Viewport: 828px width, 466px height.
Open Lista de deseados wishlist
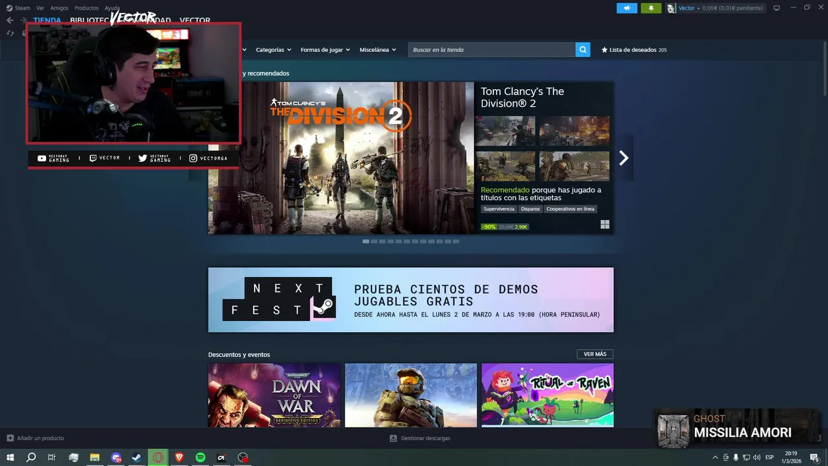click(634, 50)
